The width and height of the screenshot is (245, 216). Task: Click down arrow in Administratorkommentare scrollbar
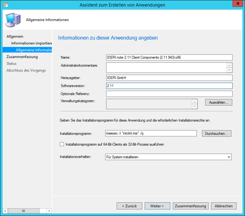coord(229,70)
